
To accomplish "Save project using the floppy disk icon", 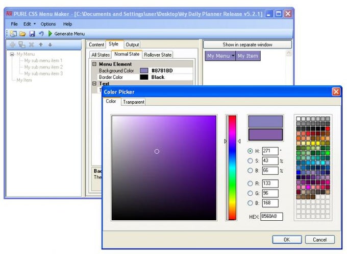I will 32,34.
